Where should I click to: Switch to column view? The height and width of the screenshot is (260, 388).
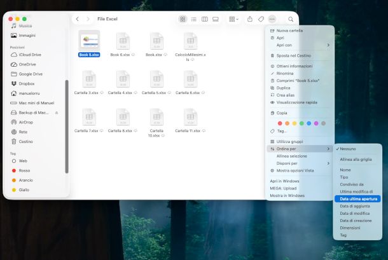(x=205, y=19)
